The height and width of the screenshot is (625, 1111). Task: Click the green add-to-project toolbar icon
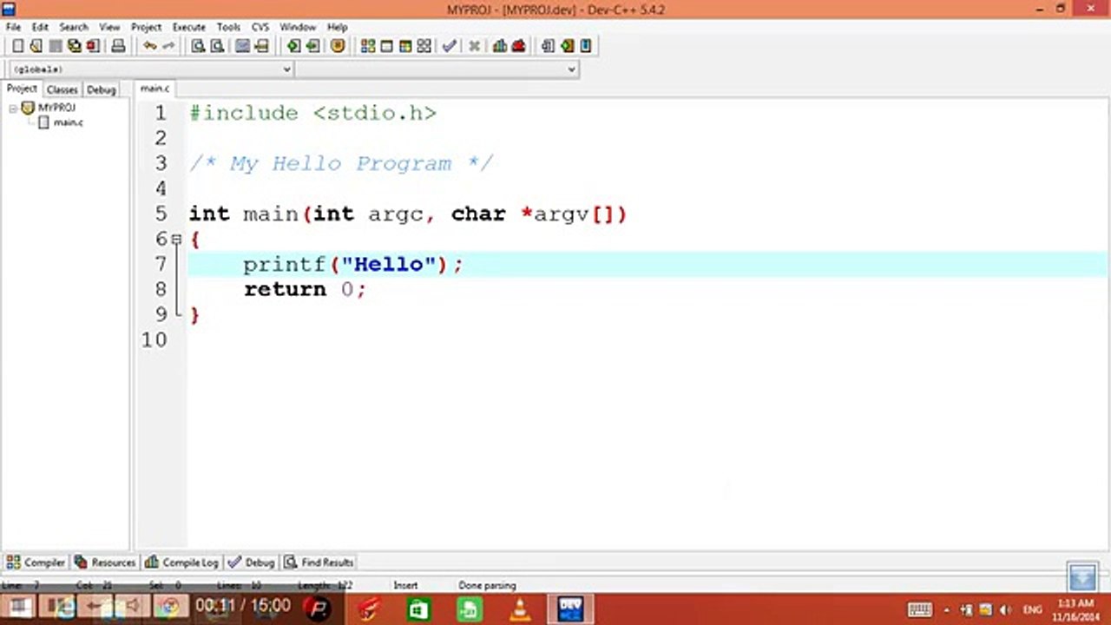[567, 46]
